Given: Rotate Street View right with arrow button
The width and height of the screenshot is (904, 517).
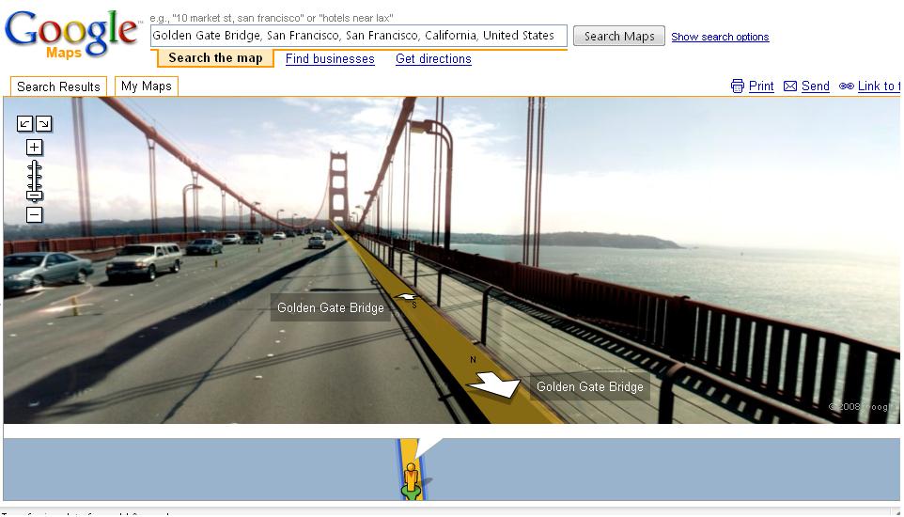Looking at the screenshot, I should [x=44, y=123].
